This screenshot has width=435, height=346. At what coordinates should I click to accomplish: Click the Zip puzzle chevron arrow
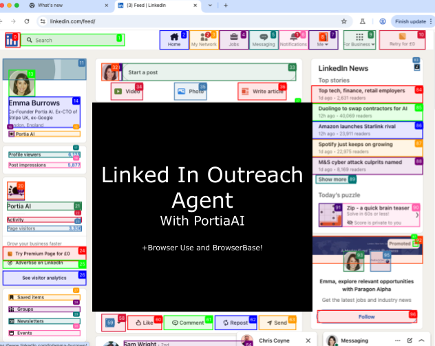pyautogui.click(x=417, y=215)
